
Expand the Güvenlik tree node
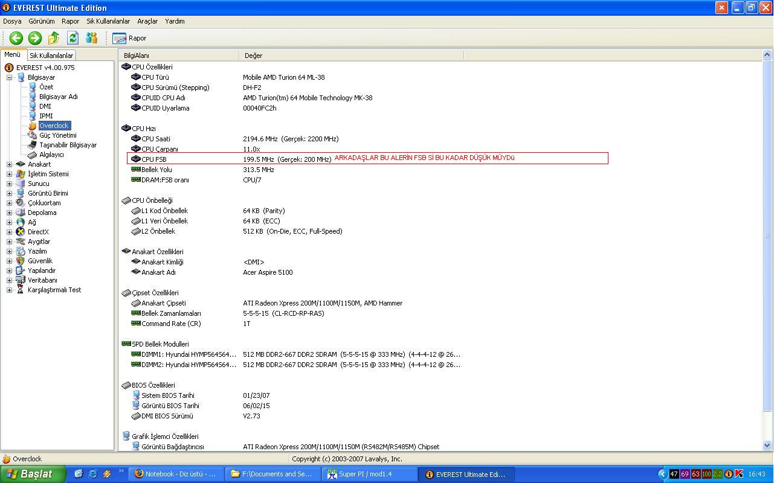[x=9, y=261]
